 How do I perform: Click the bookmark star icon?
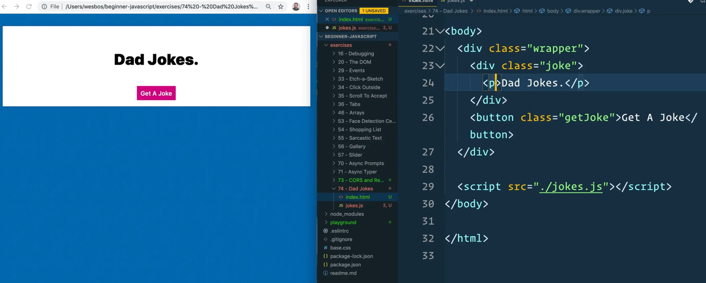click(x=280, y=7)
